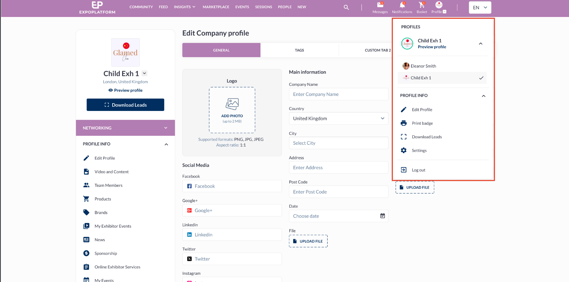Open the Notifications bell icon

(x=402, y=5)
